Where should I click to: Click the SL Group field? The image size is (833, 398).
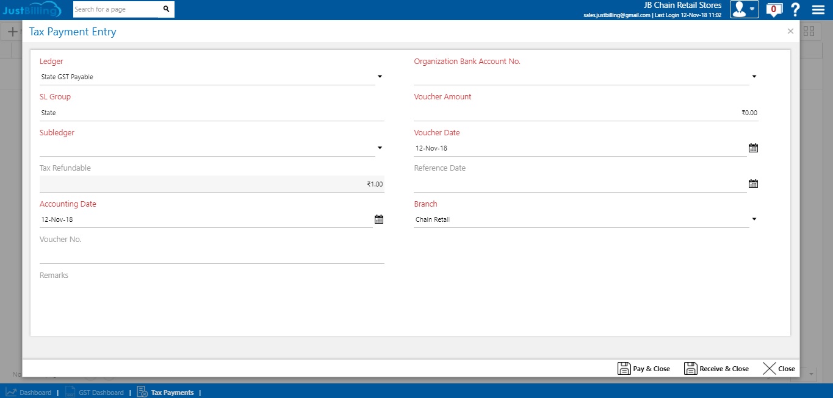212,113
